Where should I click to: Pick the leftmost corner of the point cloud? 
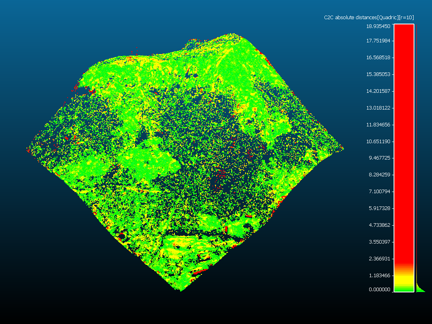[28, 149]
